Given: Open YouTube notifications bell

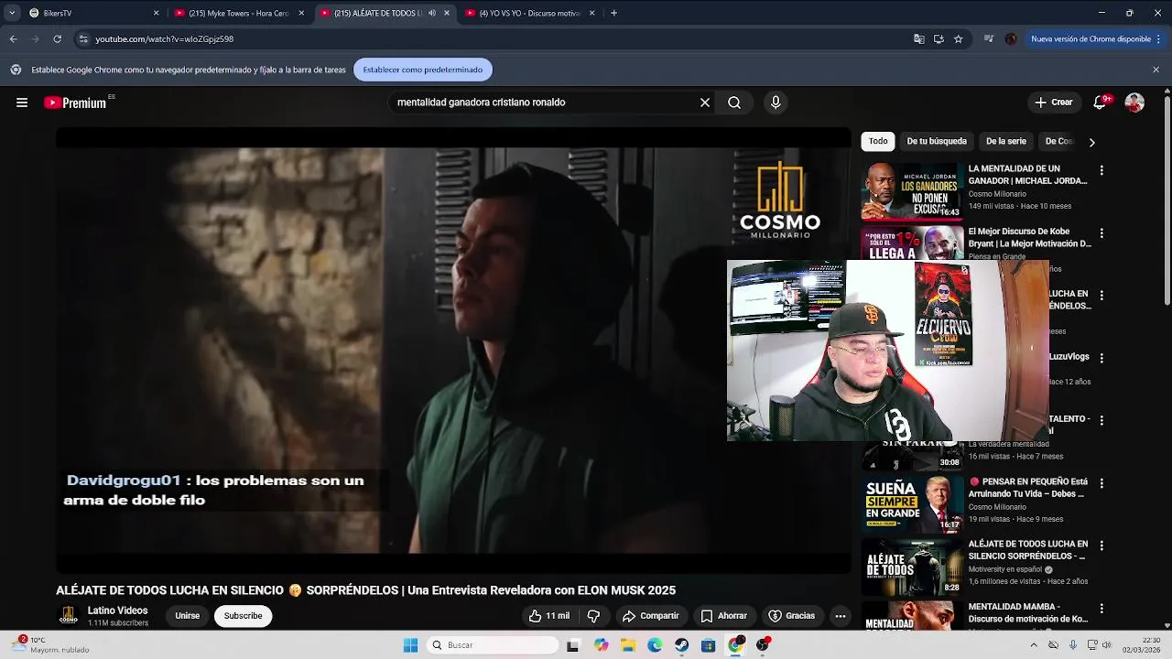Looking at the screenshot, I should (1100, 103).
